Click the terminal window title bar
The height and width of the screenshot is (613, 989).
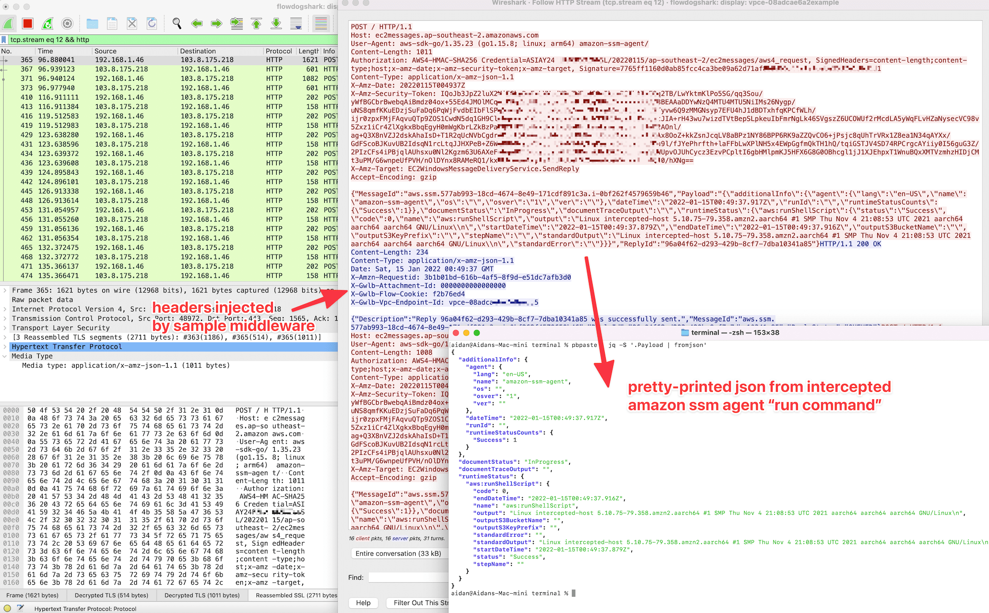719,332
